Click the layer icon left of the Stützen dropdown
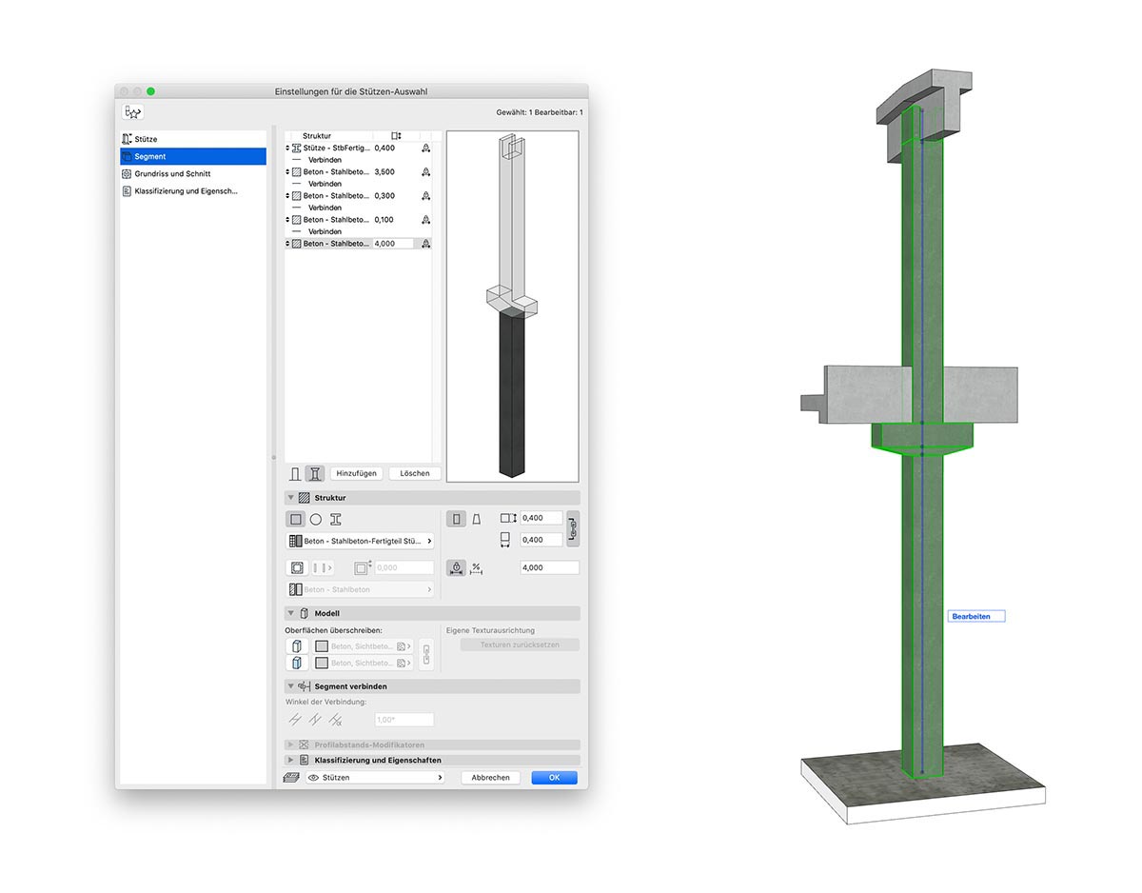The image size is (1142, 893). pos(292,777)
